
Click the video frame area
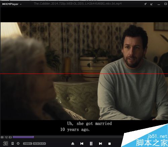tap(84, 71)
